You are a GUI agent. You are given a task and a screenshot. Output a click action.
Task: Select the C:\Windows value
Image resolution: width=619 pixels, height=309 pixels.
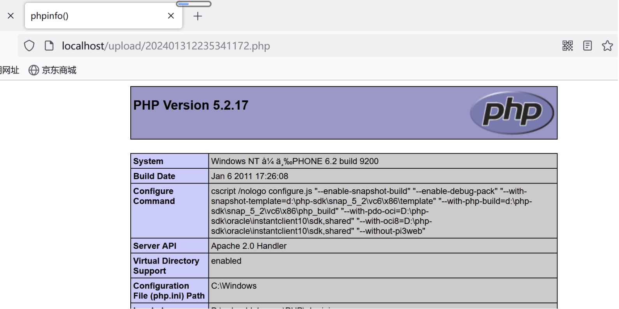pyautogui.click(x=234, y=286)
